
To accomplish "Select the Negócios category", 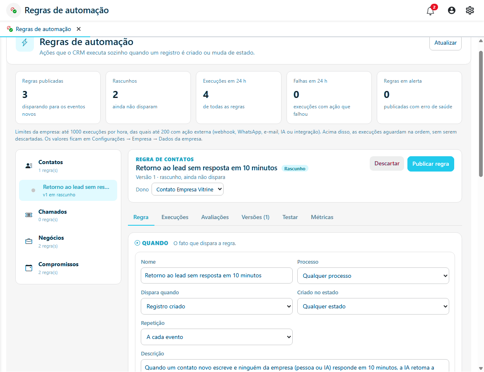I will point(68,241).
